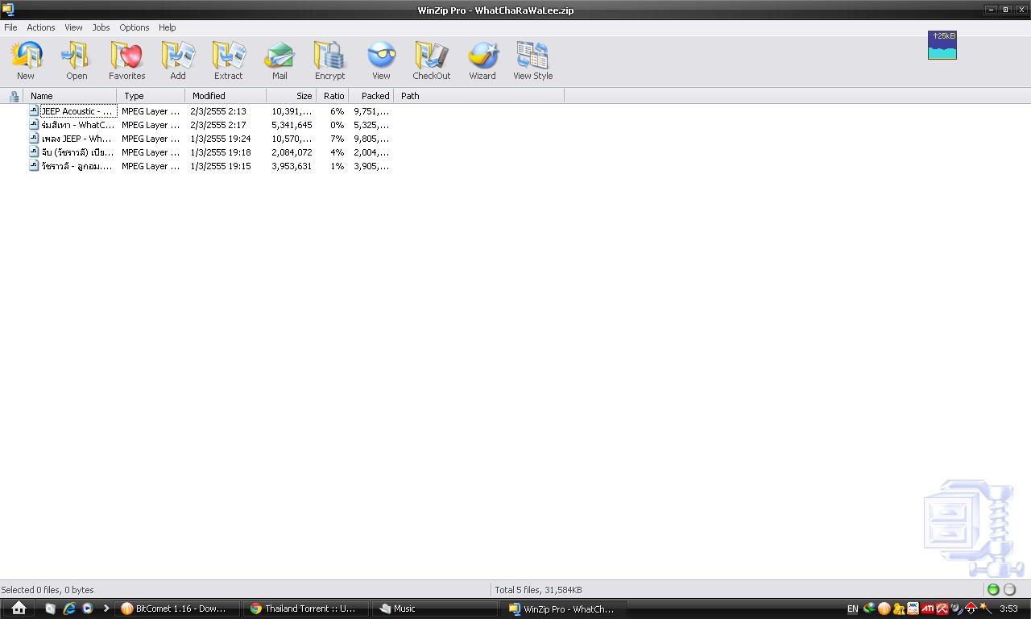Open the File menu
Image resolution: width=1031 pixels, height=619 pixels.
[x=10, y=27]
